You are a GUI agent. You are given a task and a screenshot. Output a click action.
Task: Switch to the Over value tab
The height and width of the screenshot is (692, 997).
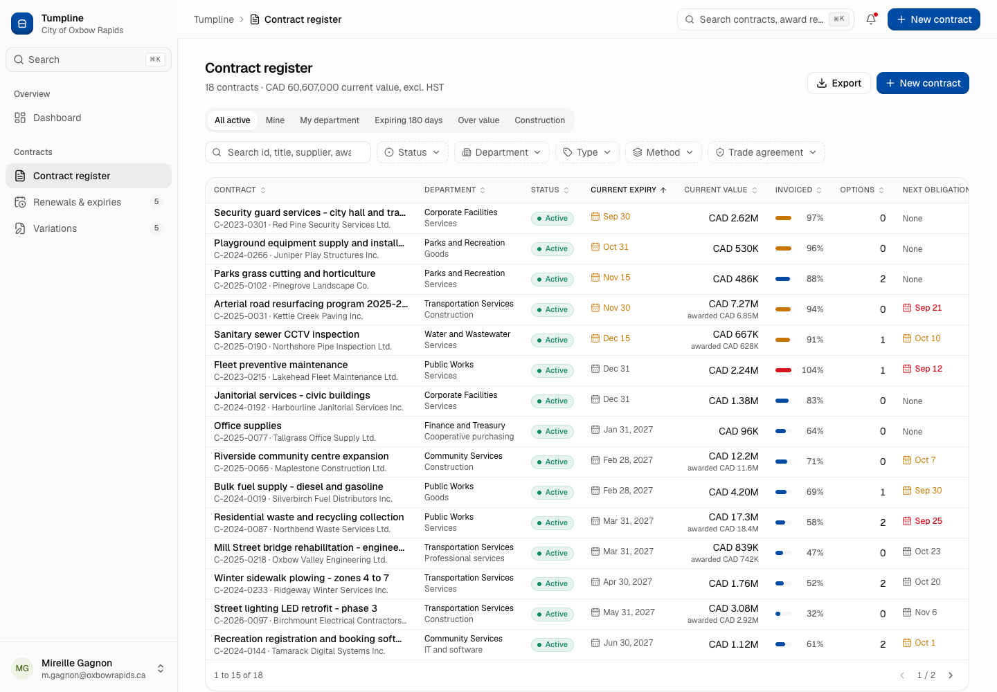point(478,120)
